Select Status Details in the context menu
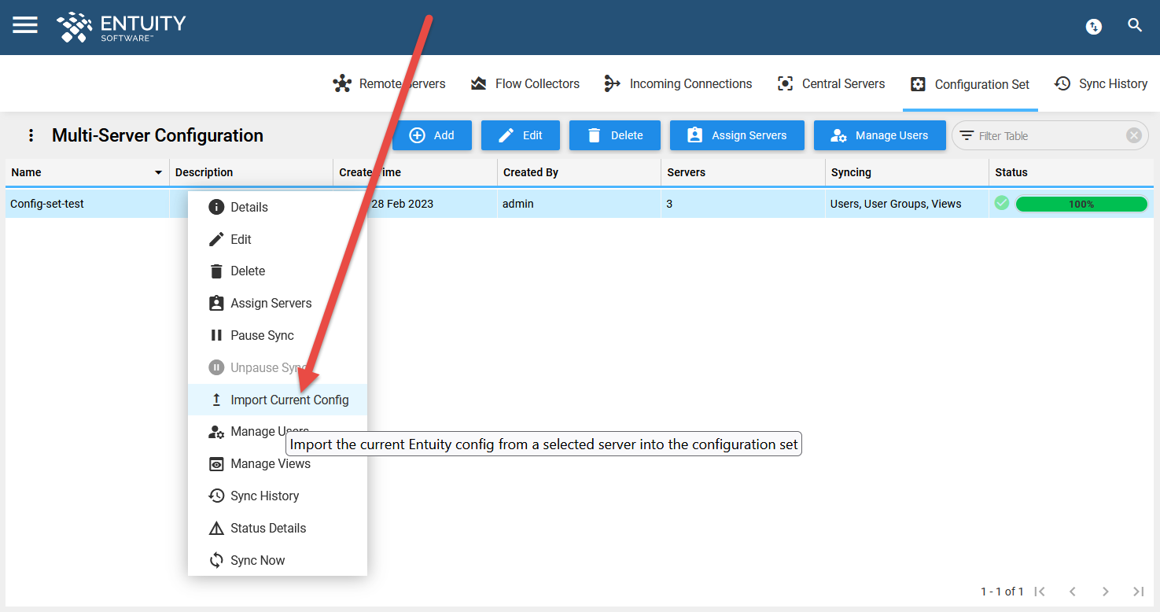Viewport: 1160px width, 612px height. coord(278,528)
